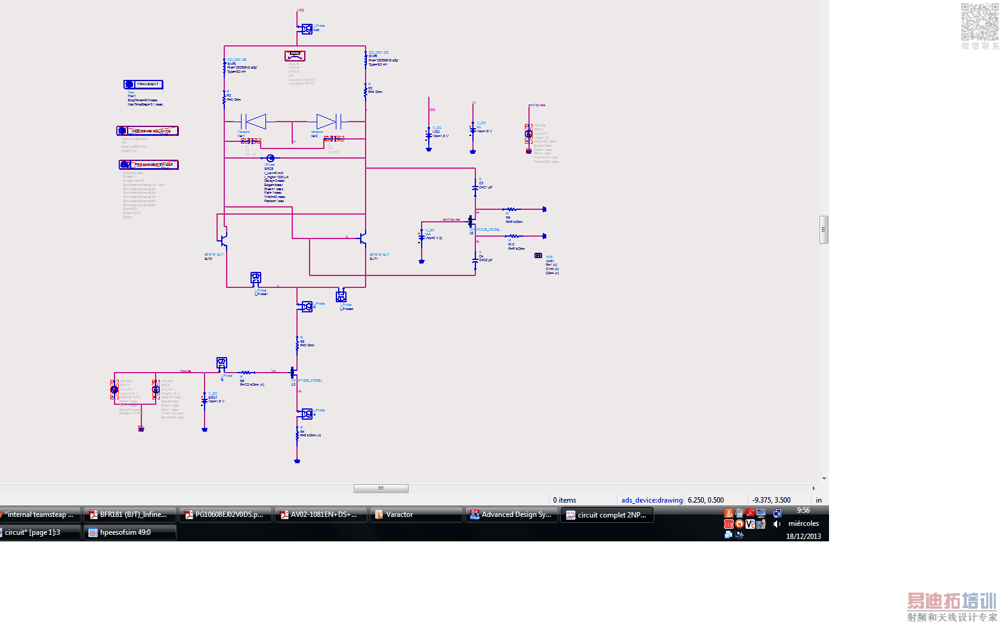
Task: Switch to 'circuit* [page 1]:3' taskbar window
Action: (39, 532)
